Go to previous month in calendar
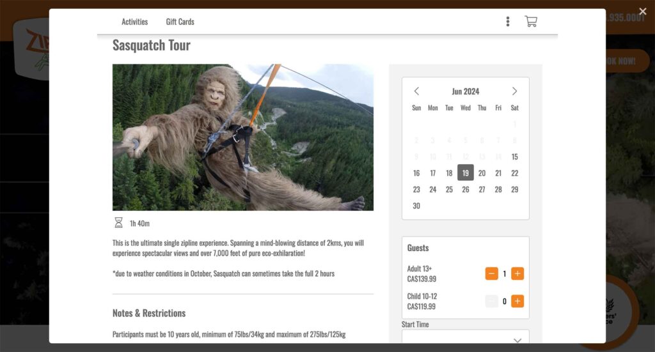Screen dimensions: 655x352 (416, 91)
